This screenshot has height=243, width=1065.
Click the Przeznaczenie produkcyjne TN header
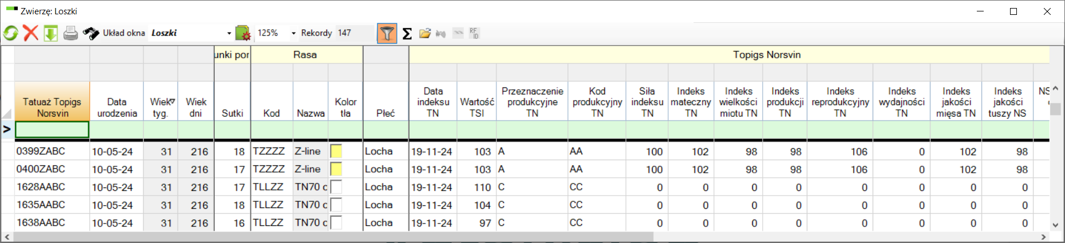pos(532,101)
